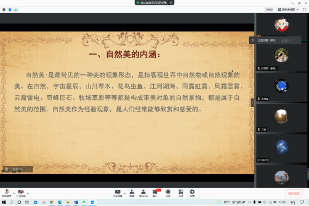The image size is (309, 206).
Task: Open Chrome from the Windows taskbar
Action: [x=51, y=202]
